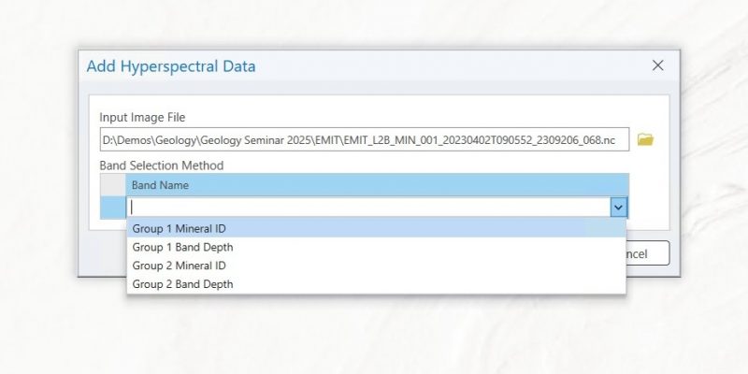Click the gray grid corner cell

point(113,185)
